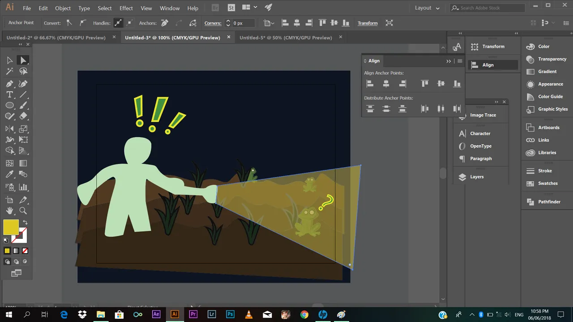Select the Perspective Grid tool
The height and width of the screenshot is (322, 573).
click(23, 151)
